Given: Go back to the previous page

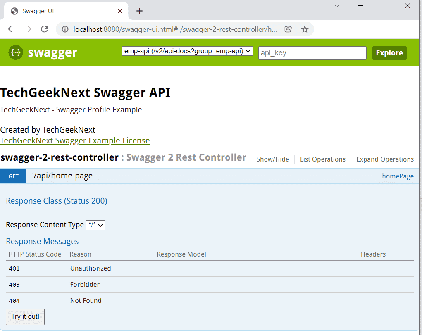Looking at the screenshot, I should click(x=11, y=29).
